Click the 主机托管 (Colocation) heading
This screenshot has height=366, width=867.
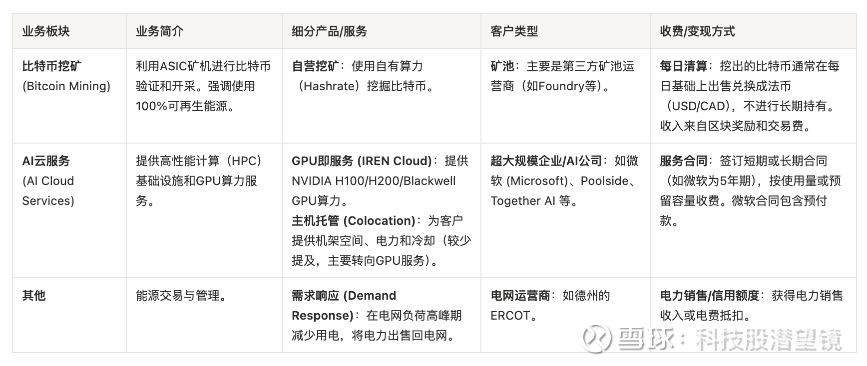pyautogui.click(x=354, y=221)
